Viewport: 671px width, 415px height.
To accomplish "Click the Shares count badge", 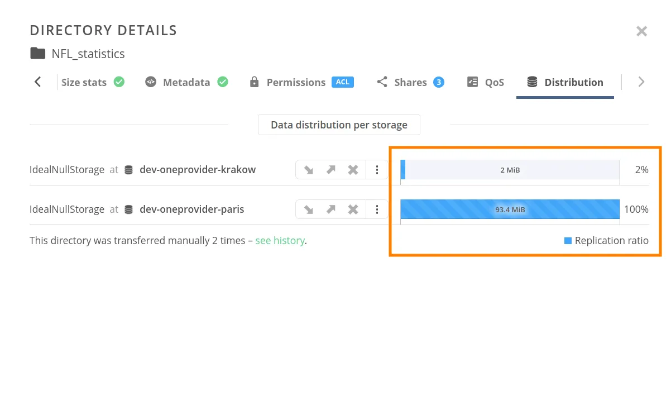I will (x=439, y=82).
